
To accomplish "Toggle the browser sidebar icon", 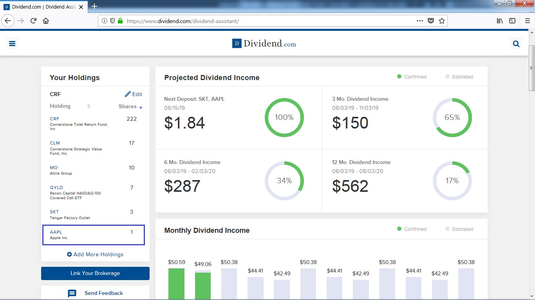I will [512, 21].
